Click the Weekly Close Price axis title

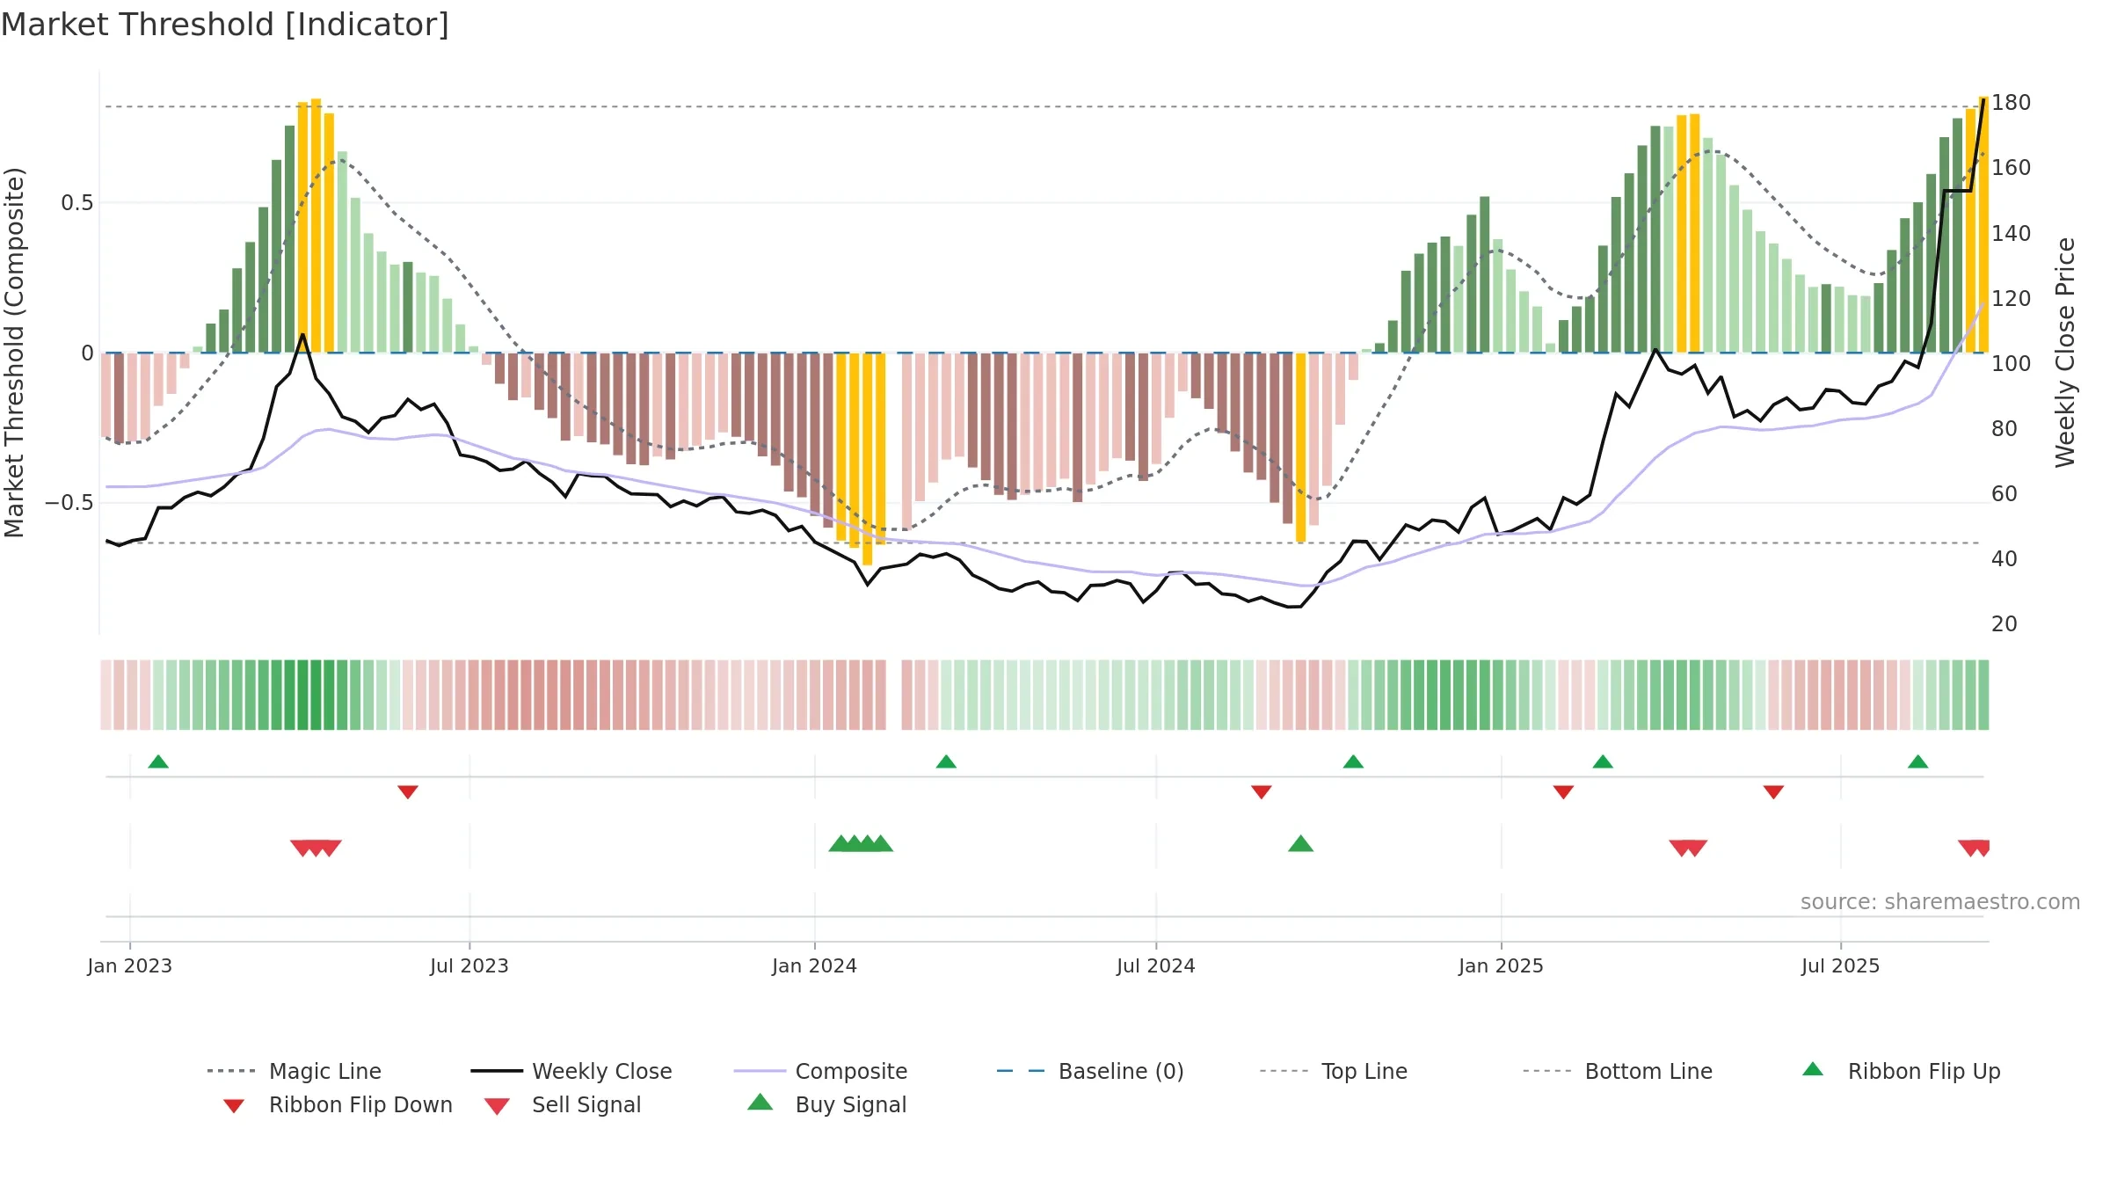pos(2065,352)
